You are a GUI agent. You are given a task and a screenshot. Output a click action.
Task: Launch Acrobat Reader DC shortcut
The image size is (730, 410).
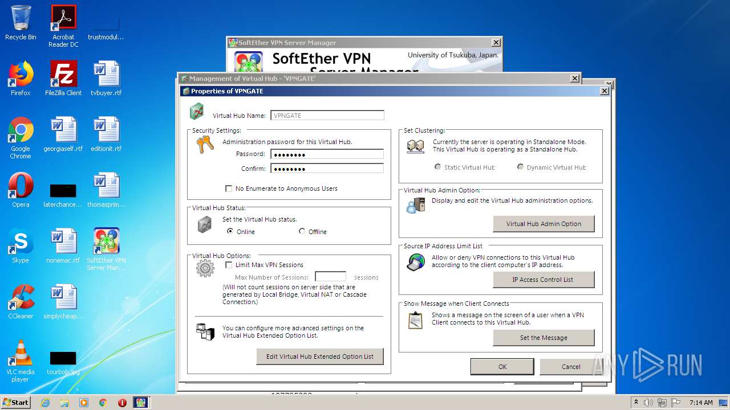[x=63, y=26]
